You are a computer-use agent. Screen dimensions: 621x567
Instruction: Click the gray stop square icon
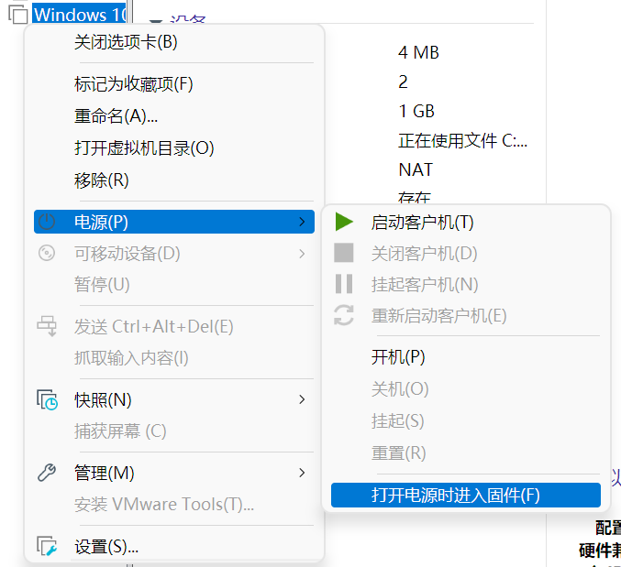[x=344, y=253]
